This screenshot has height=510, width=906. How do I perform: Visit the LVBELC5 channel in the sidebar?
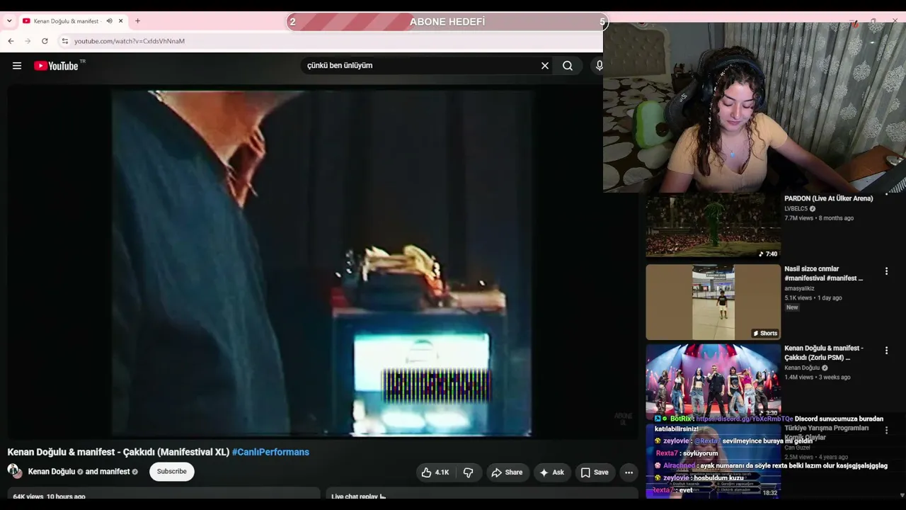coord(796,209)
